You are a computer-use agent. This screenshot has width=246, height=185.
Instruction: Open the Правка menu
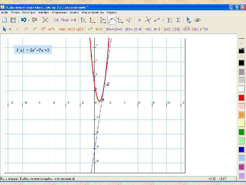click(15, 12)
